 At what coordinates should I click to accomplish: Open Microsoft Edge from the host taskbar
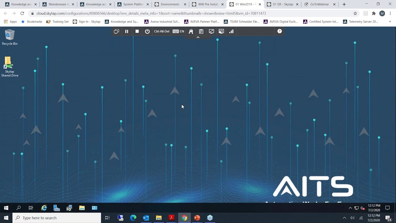[x=133, y=218]
